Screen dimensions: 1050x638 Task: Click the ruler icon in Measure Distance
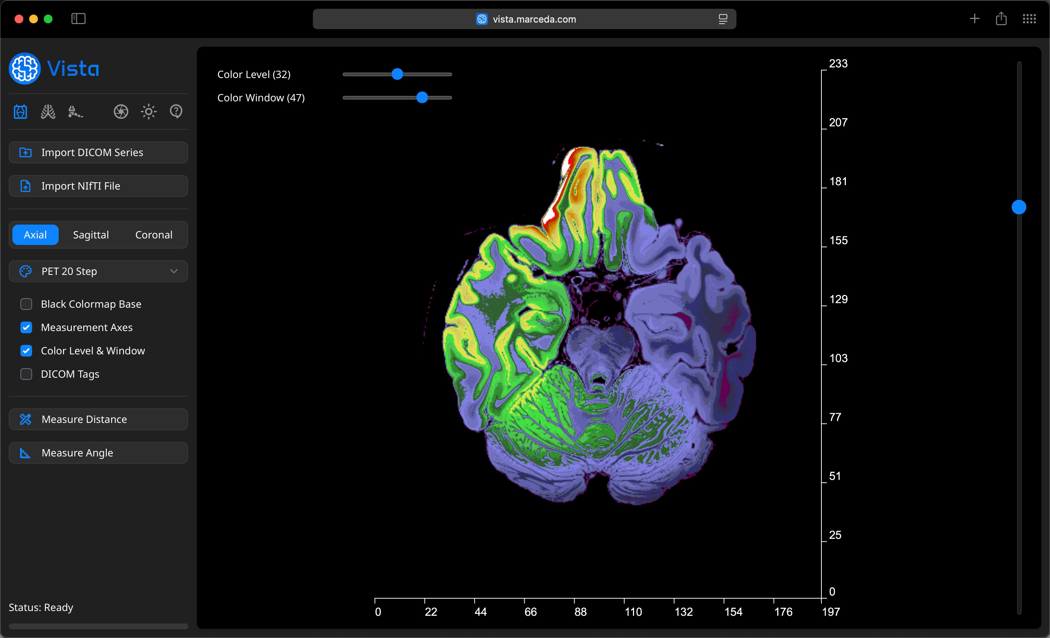pyautogui.click(x=26, y=419)
